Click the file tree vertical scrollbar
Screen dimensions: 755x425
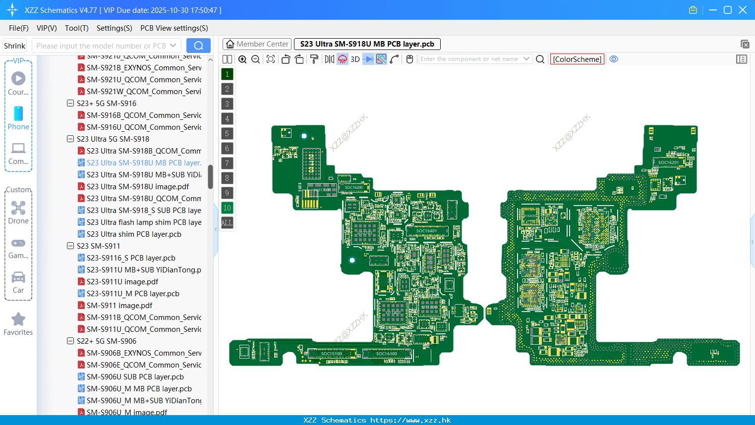[210, 176]
